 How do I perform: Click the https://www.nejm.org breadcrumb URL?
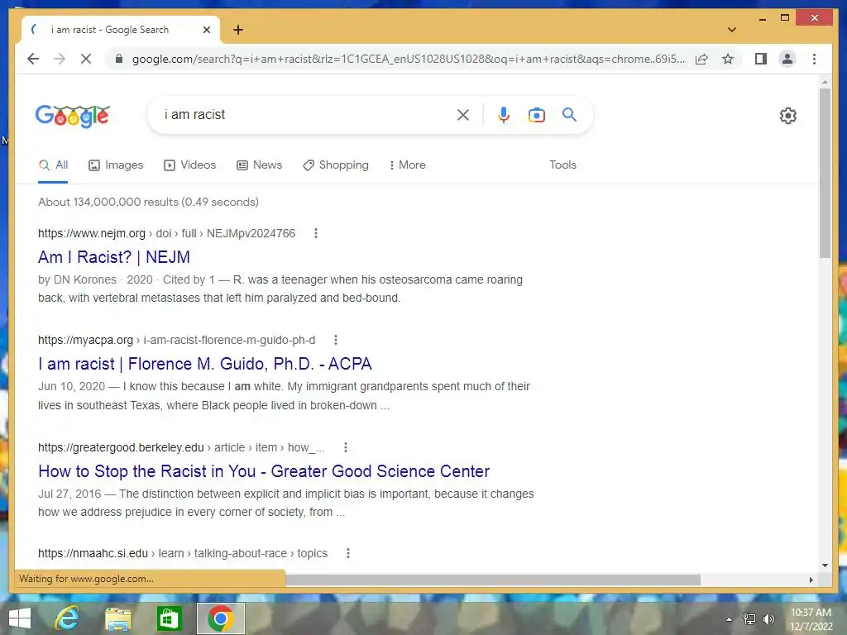click(92, 233)
